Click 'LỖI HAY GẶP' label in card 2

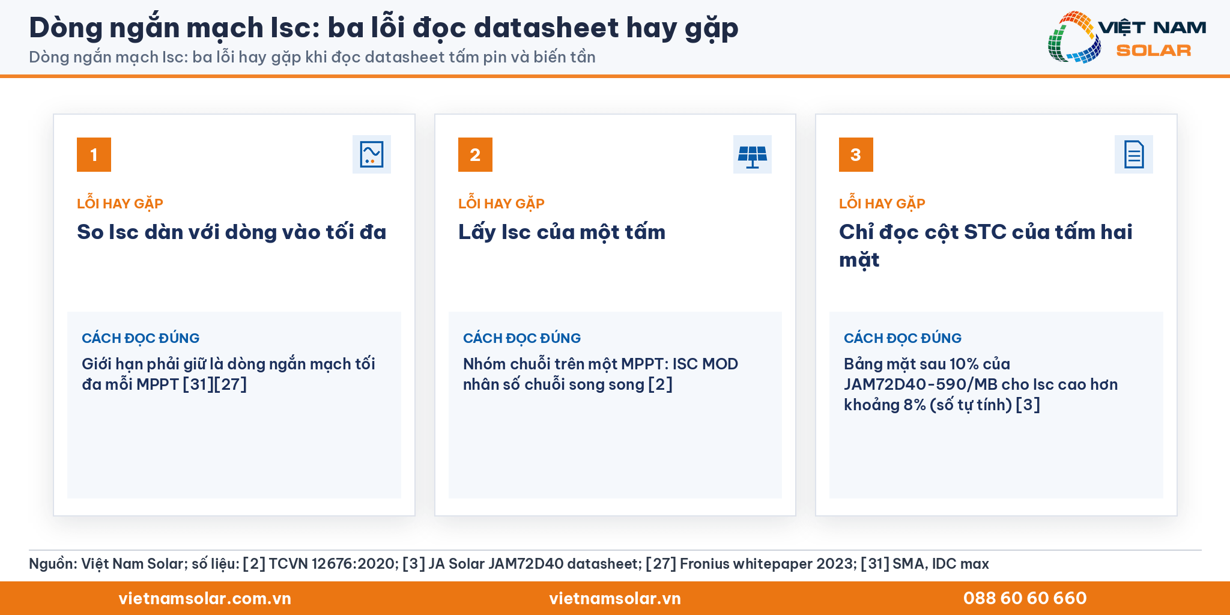(501, 204)
